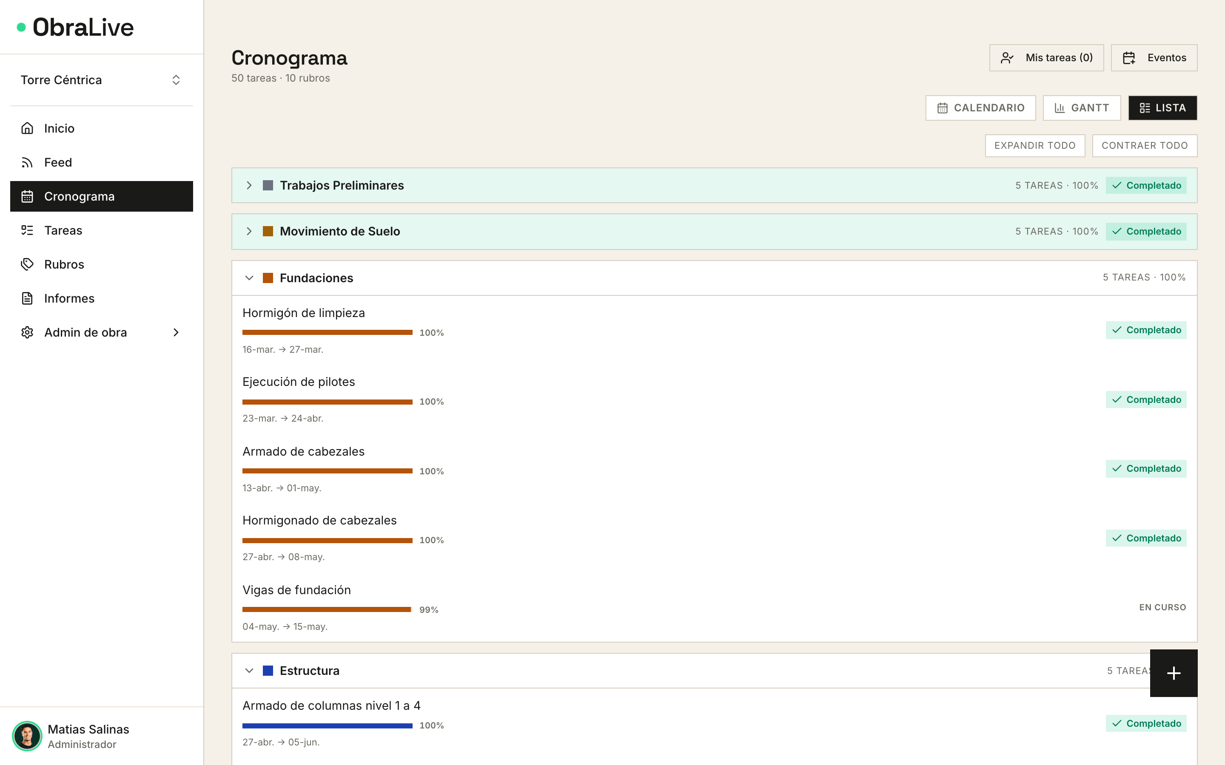
Task: Click the 04-may. → 15-may. date range
Action: click(285, 626)
